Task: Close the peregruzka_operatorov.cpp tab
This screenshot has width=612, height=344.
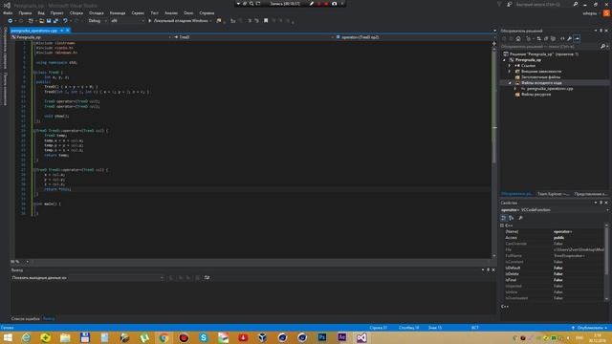Action: click(x=68, y=31)
